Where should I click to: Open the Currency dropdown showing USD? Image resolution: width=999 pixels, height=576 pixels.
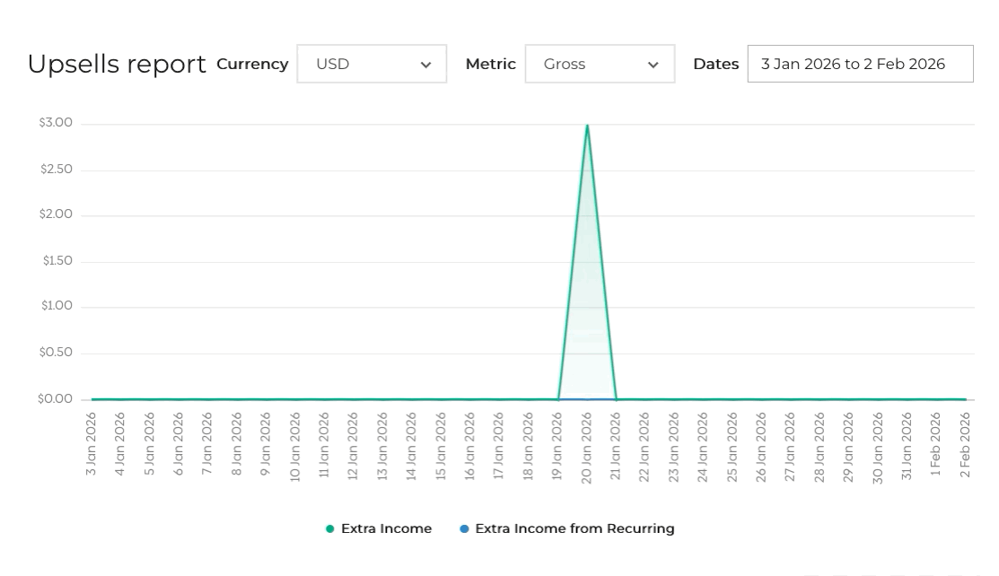click(371, 65)
